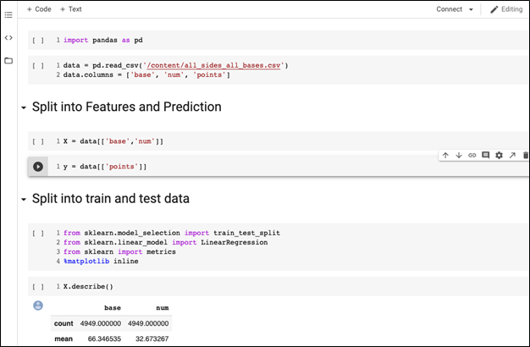Screen dimensions: 530x347
Task: Move the selected cell down
Action: 459,155
